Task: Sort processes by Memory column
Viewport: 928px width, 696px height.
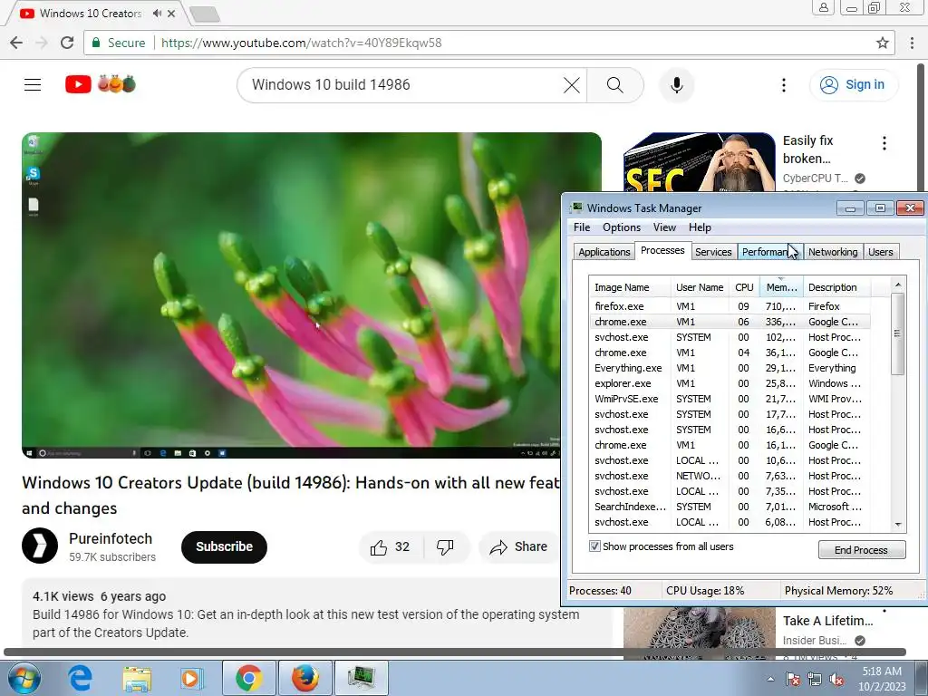Action: (781, 287)
